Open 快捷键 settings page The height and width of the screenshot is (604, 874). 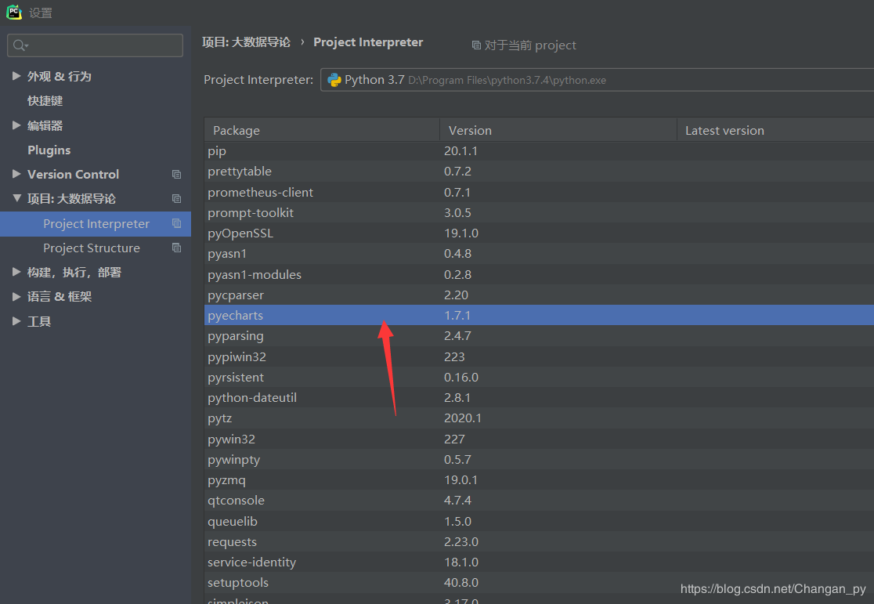click(x=45, y=101)
